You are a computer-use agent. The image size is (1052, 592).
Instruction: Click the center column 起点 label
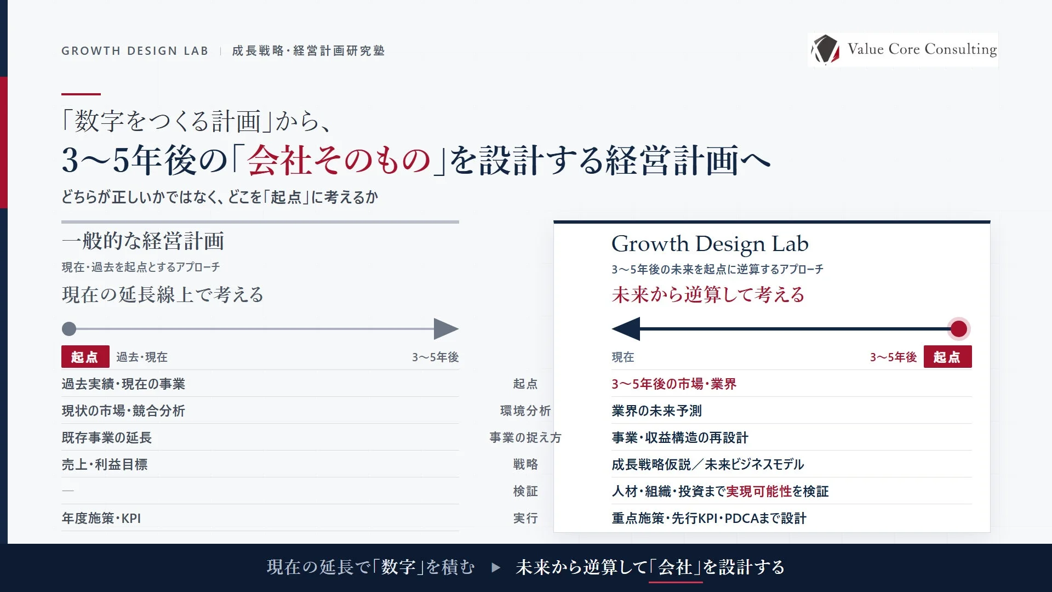pos(525,384)
